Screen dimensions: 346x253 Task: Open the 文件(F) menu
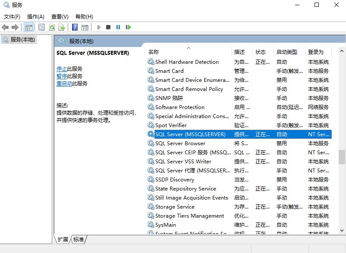pos(12,17)
